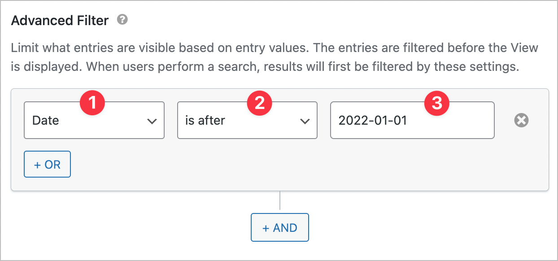Click the '+ OR' button
This screenshot has height=261, width=558.
click(47, 164)
